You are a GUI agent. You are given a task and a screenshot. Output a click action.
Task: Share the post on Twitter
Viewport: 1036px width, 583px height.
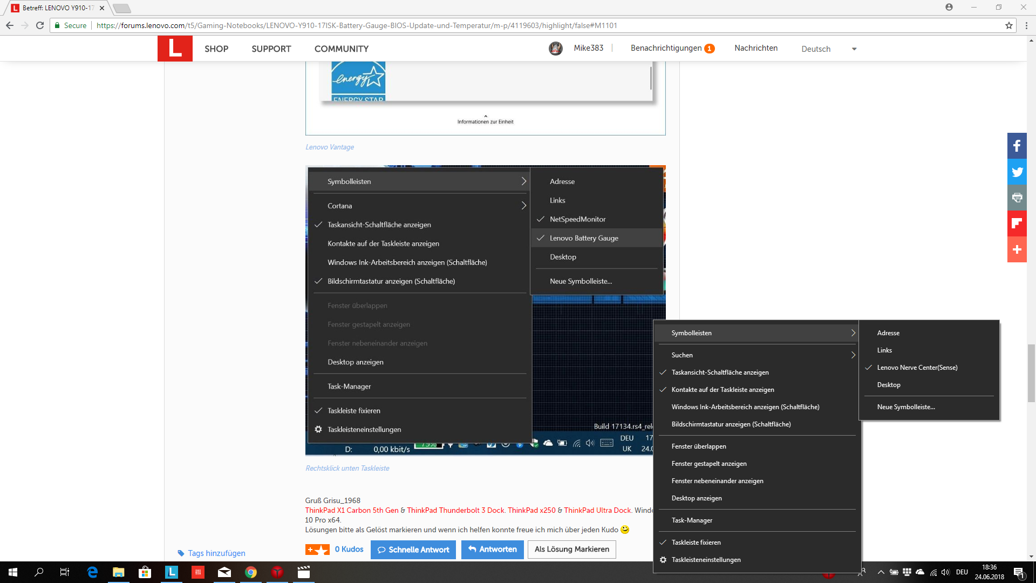(x=1017, y=172)
